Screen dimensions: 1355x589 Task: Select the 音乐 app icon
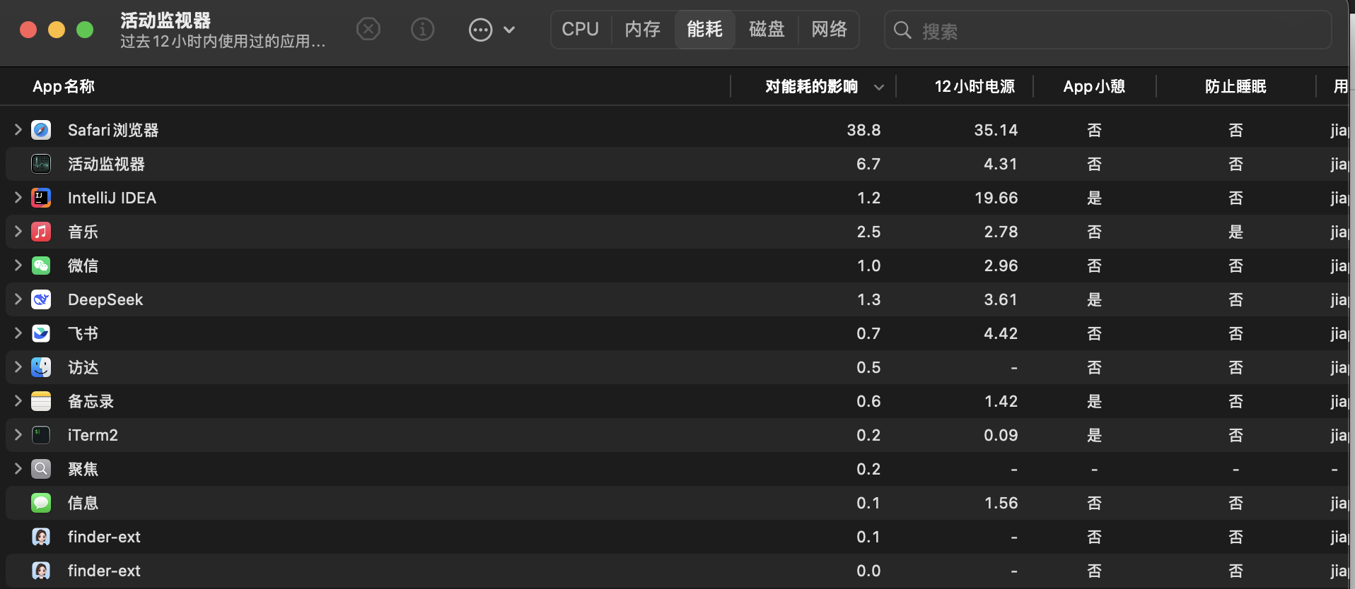click(41, 232)
